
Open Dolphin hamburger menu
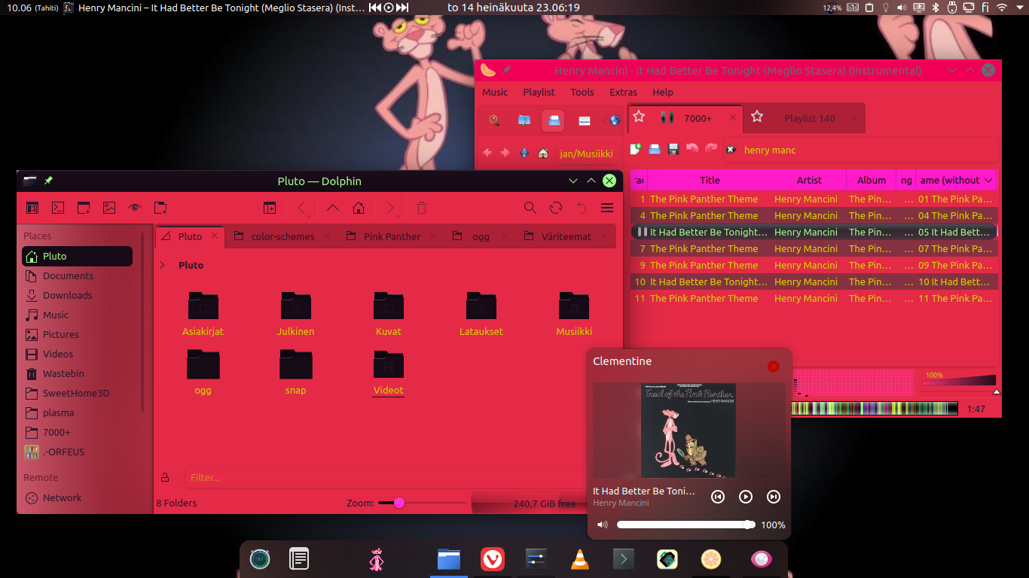(x=607, y=208)
